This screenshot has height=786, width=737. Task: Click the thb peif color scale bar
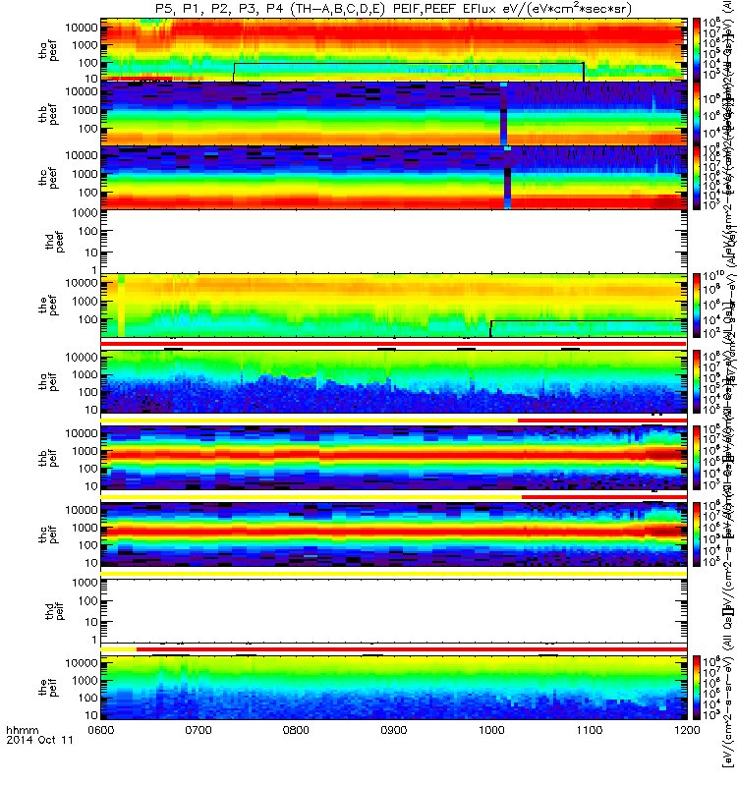(x=697, y=458)
